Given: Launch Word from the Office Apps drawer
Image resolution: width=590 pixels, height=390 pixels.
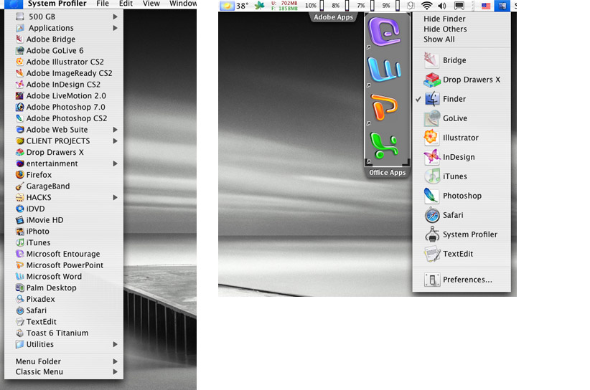Looking at the screenshot, I should [384, 70].
